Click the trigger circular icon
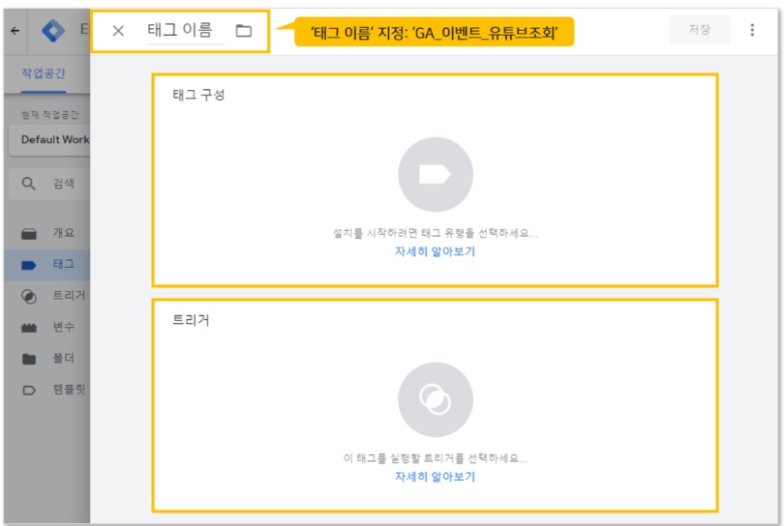784x526 pixels. (435, 399)
